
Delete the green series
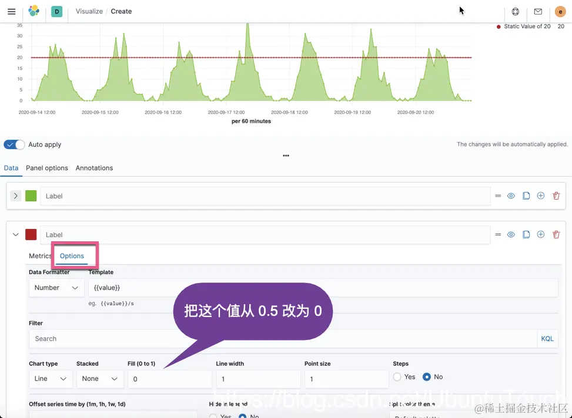click(556, 195)
